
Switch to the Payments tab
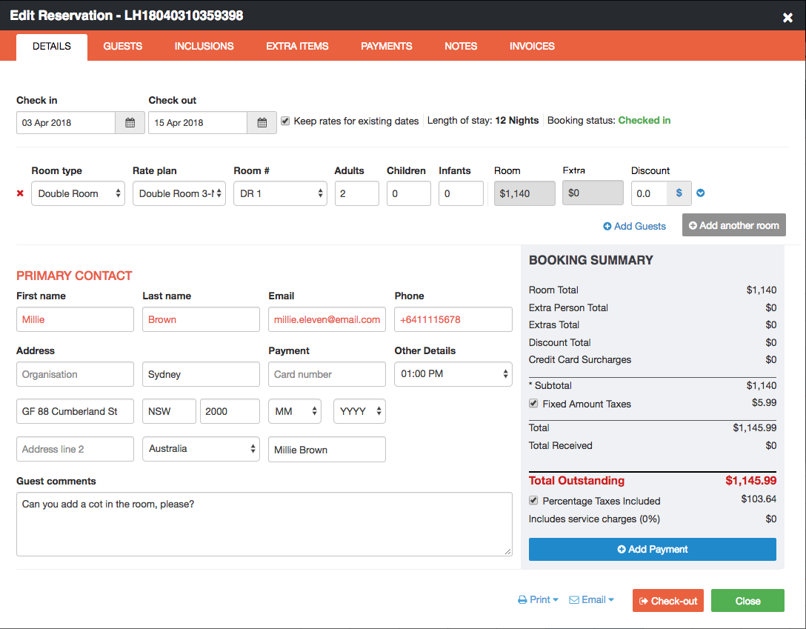point(386,46)
